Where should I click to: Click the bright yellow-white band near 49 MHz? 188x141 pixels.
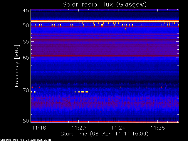coord(105,21)
